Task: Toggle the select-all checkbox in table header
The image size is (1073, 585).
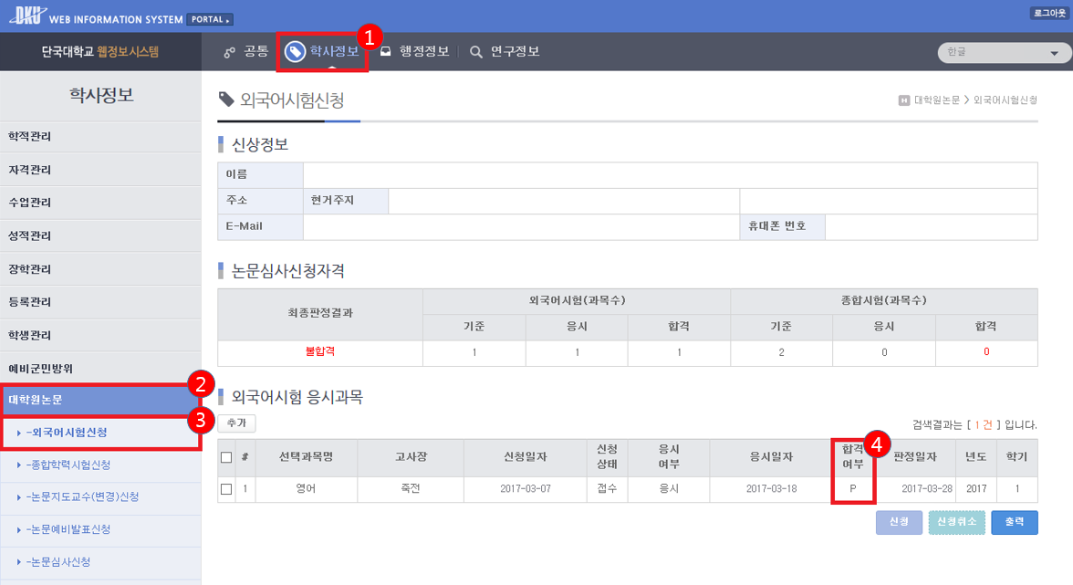Action: click(226, 457)
